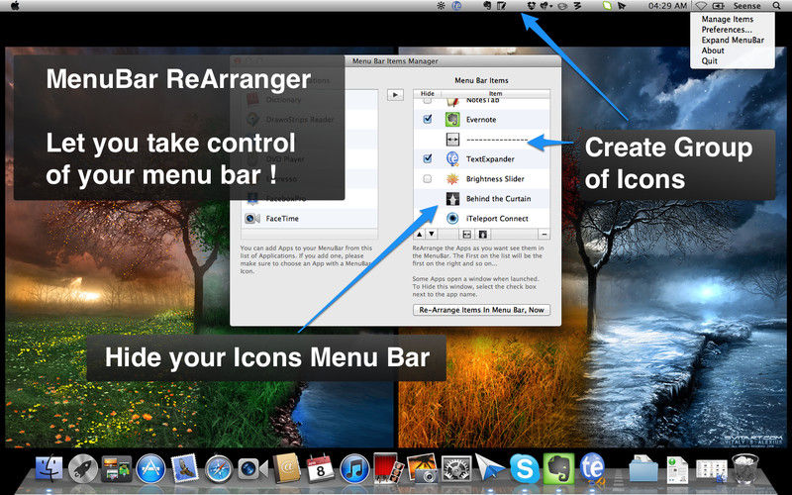Viewport: 792px width, 495px height.
Task: Choose Manage Items from the dropdown menu
Action: coord(728,19)
